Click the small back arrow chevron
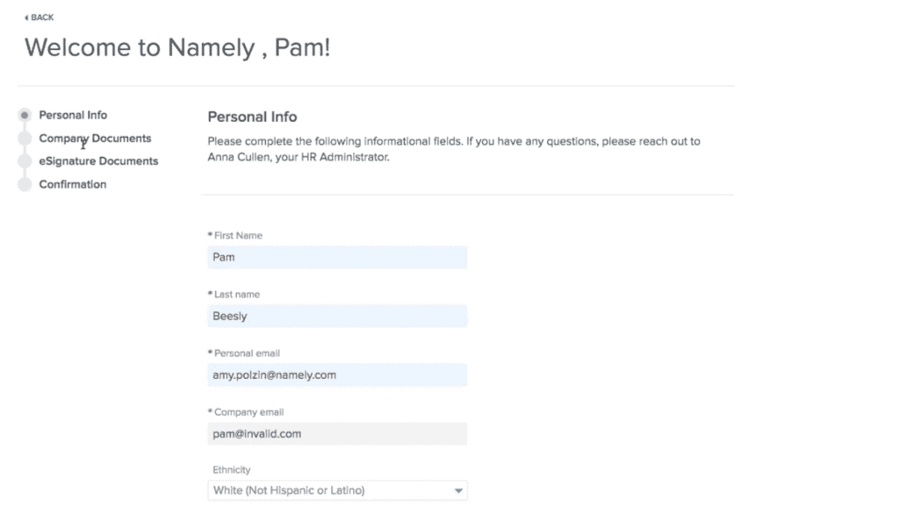 [26, 18]
